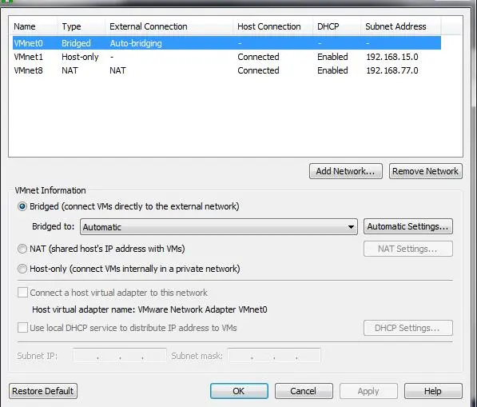Choose the Bridged radio option
Image resolution: width=477 pixels, height=407 pixels.
point(22,206)
